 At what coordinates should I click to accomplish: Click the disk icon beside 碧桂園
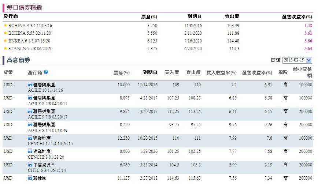[30, 178]
